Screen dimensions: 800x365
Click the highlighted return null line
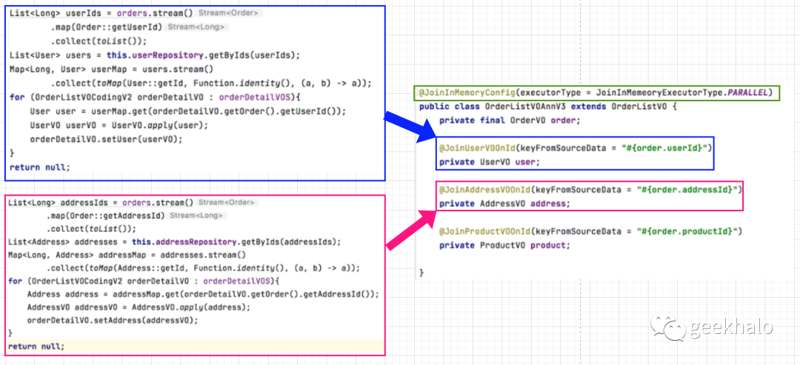coord(36,347)
